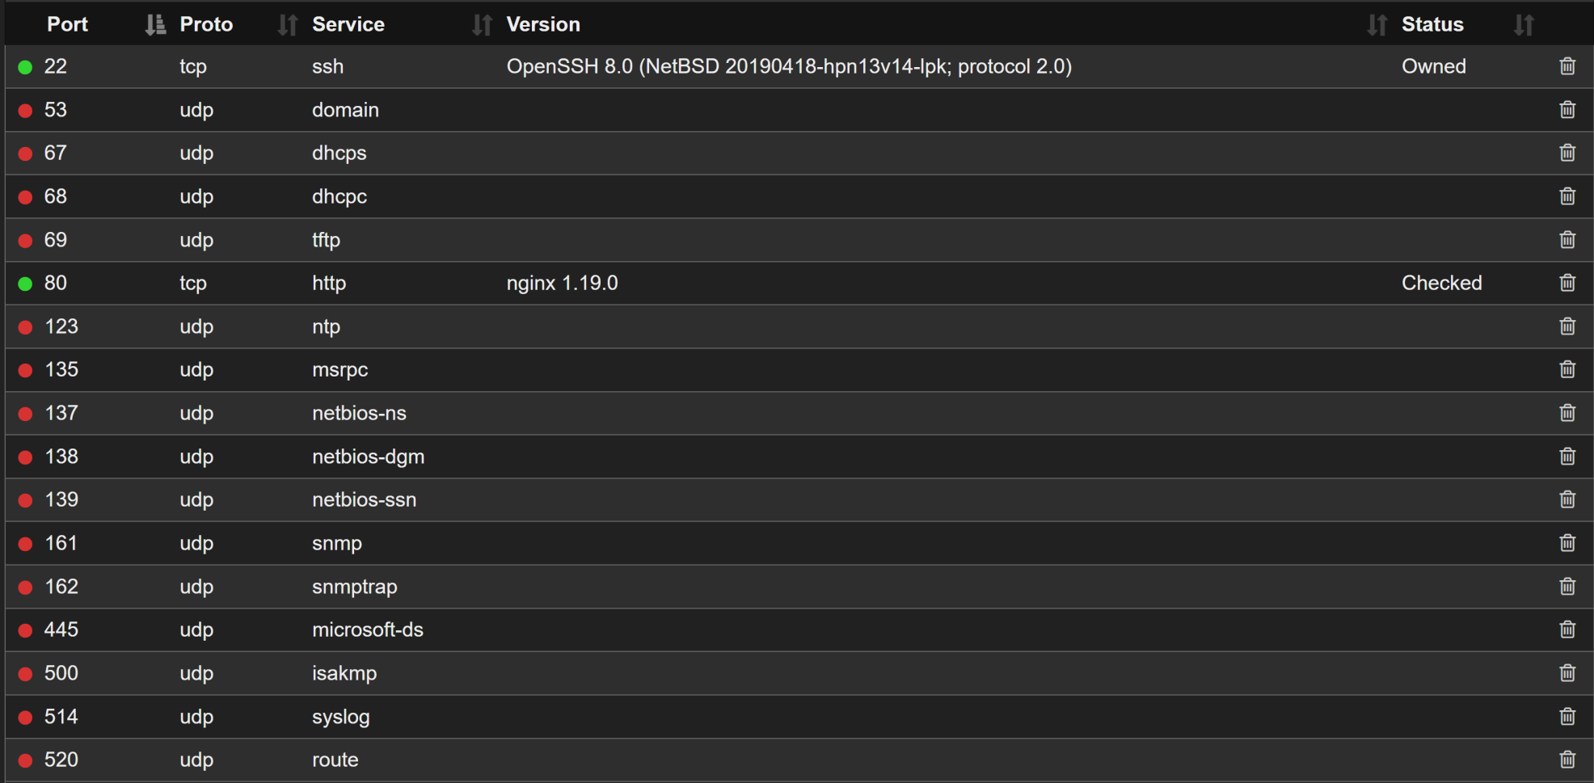The image size is (1594, 783).
Task: Click trash icon for netbios-ns row
Action: point(1567,413)
